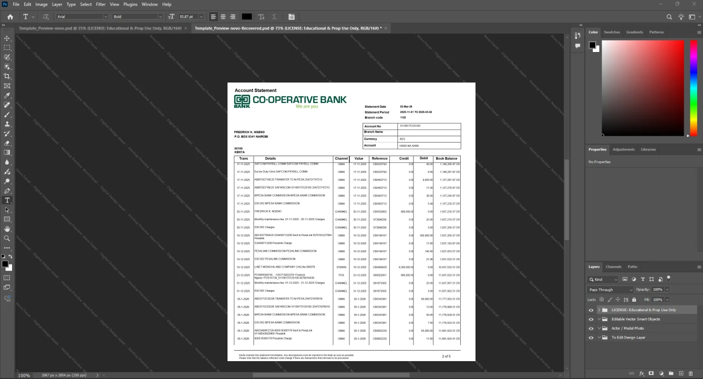Screen dimensions: 703x379
Task: Select the Crop tool
Action: 7,76
